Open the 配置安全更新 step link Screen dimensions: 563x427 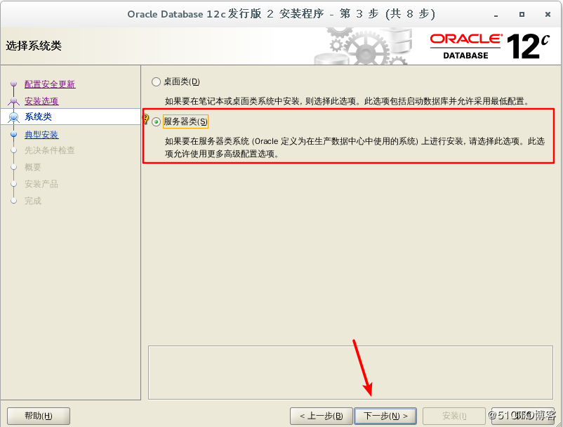pos(50,84)
